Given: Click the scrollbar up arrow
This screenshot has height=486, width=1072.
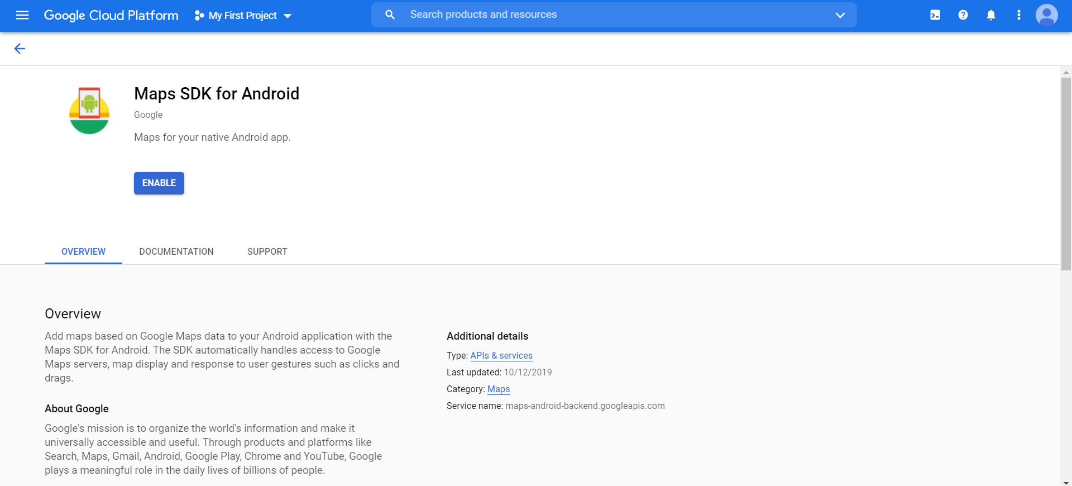Looking at the screenshot, I should 1066,72.
